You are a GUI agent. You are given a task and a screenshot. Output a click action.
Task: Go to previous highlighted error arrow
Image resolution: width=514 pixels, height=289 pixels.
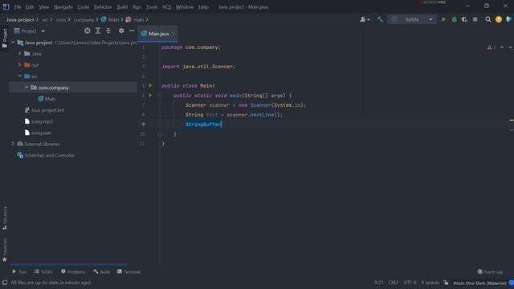pyautogui.click(x=502, y=47)
